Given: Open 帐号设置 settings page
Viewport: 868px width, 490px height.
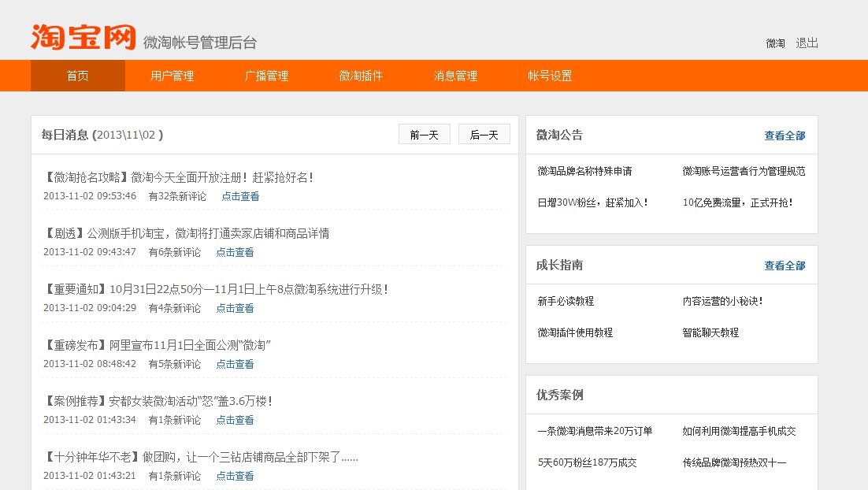Looking at the screenshot, I should pyautogui.click(x=550, y=76).
